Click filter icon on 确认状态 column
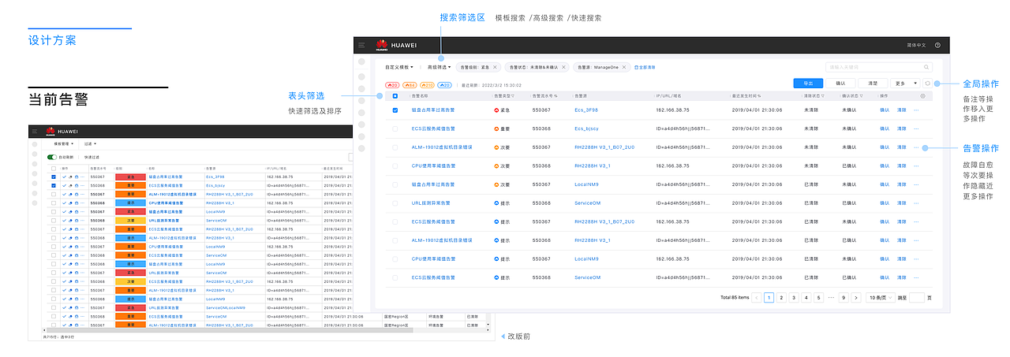This screenshot has height=357, width=1010. coord(861,96)
